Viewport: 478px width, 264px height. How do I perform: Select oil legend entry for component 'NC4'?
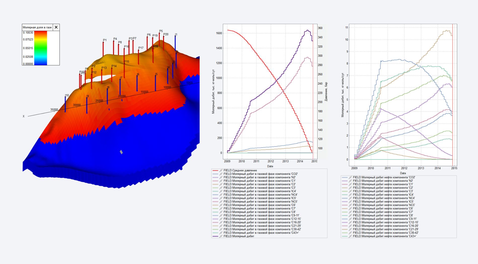[x=384, y=198]
